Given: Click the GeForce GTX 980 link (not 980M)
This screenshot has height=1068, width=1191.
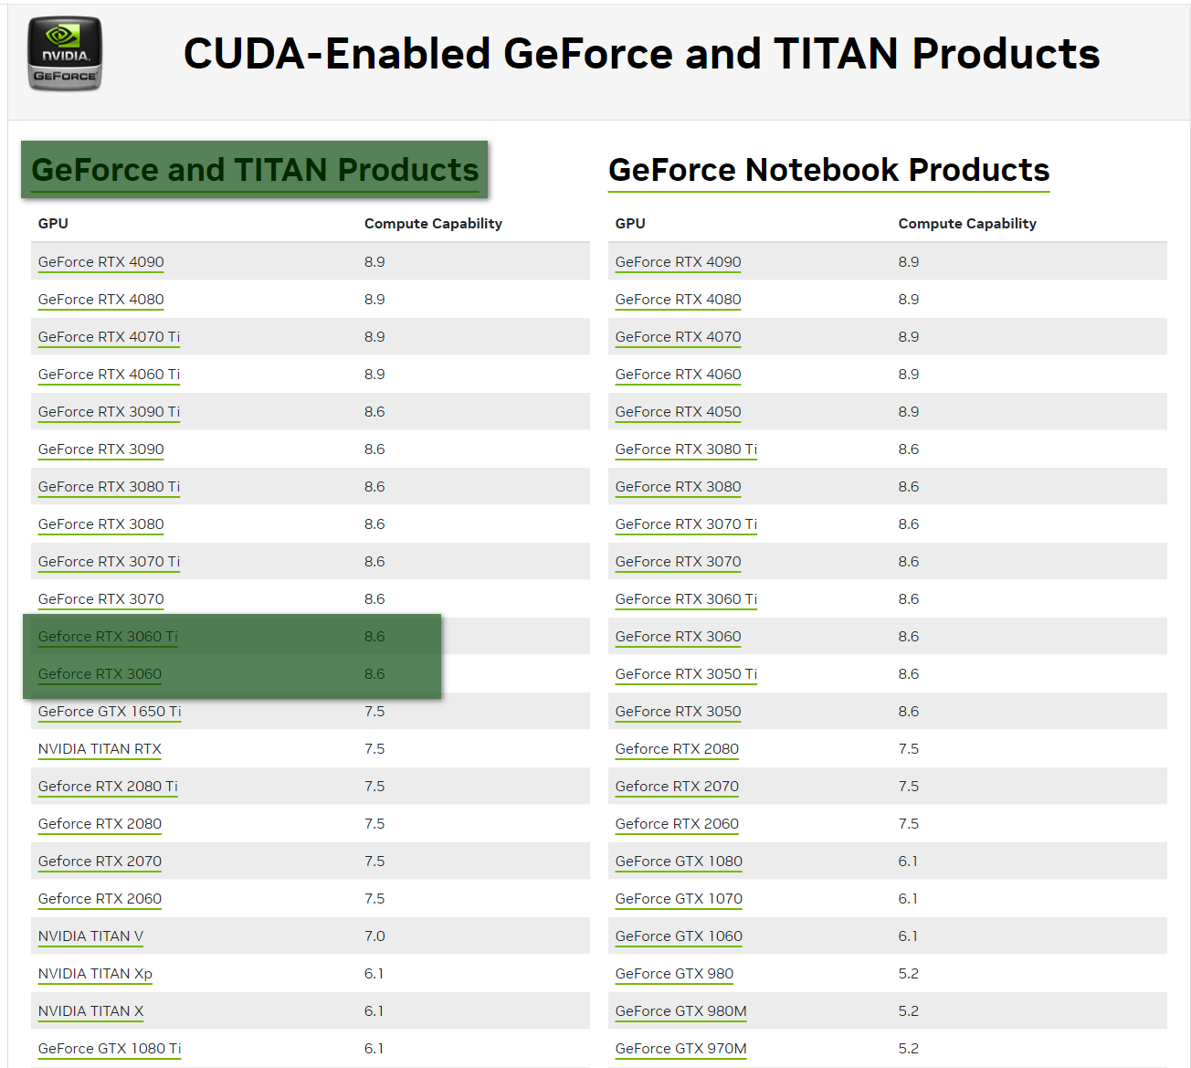Looking at the screenshot, I should 674,974.
